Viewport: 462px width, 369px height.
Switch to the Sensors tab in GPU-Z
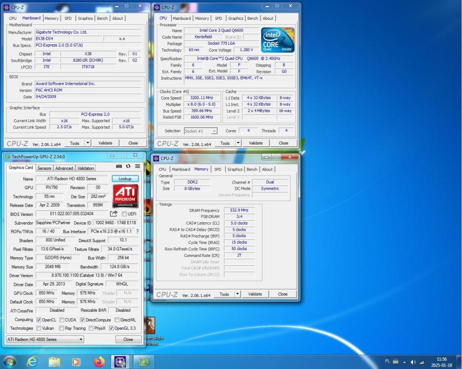point(44,168)
